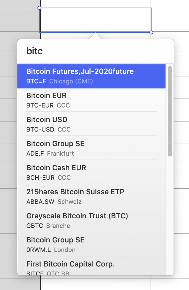
Task: Click the top-left cell selection handle
Action: (x=39, y=8)
